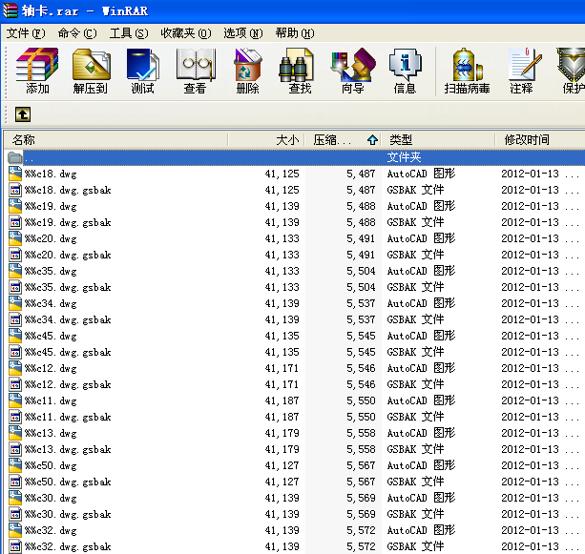The image size is (585, 554).
Task: Open the Help (帮助) menu
Action: pyautogui.click(x=295, y=33)
